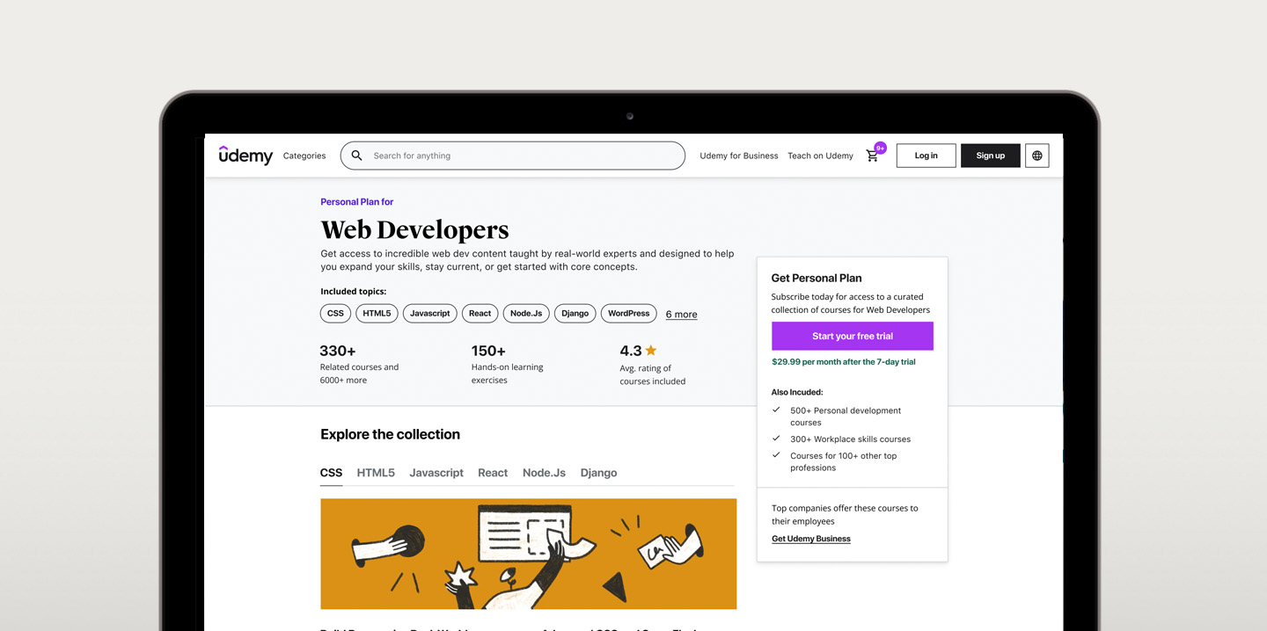This screenshot has width=1267, height=631.
Task: Click the orange CSS course banner image
Action: point(528,554)
